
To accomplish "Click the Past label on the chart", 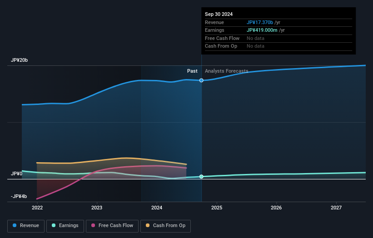I will coord(192,71).
